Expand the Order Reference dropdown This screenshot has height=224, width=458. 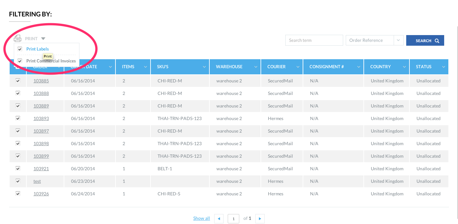(398, 40)
